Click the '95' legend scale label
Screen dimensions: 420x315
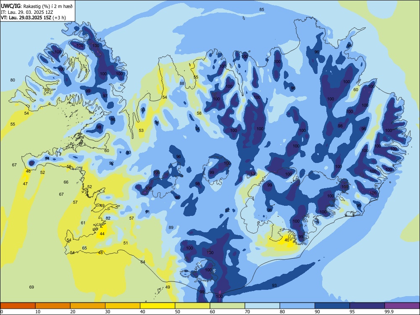tap(352, 312)
